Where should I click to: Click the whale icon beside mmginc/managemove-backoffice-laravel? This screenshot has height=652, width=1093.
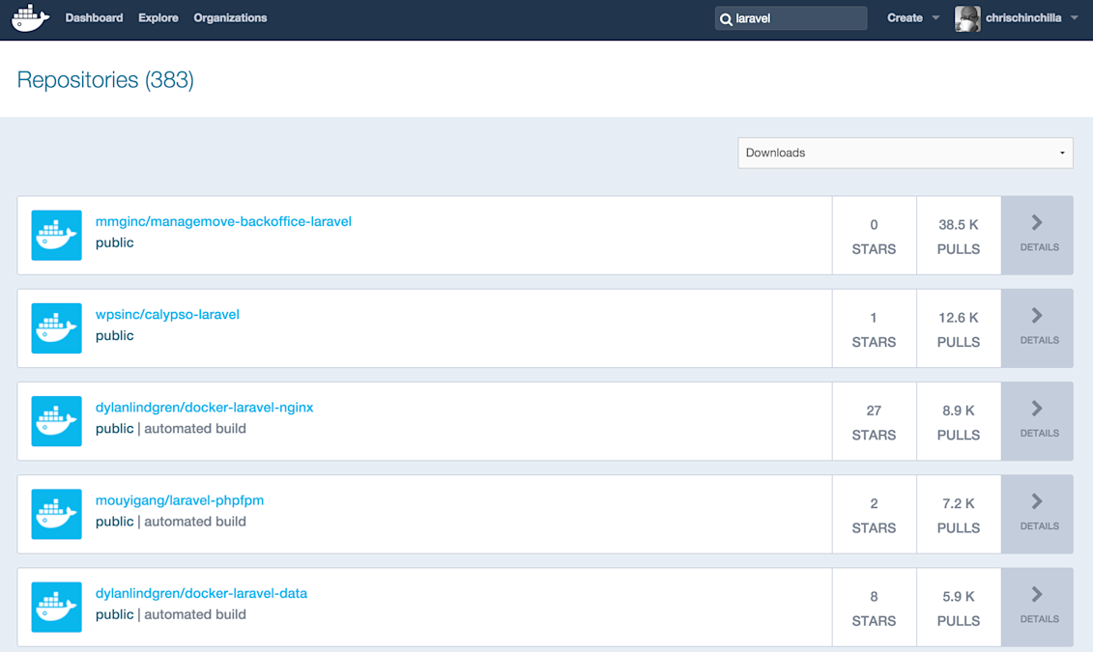pyautogui.click(x=56, y=235)
